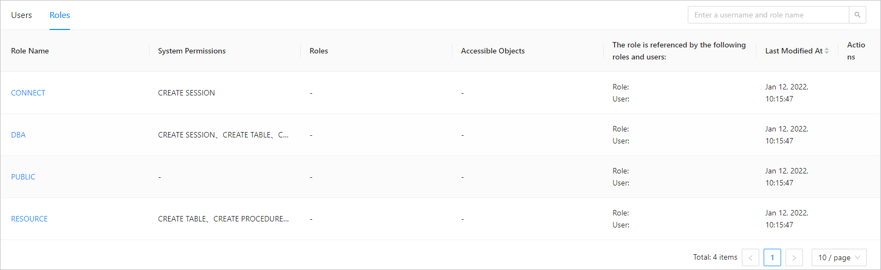Sort by Last Modified At arrows

[x=827, y=51]
